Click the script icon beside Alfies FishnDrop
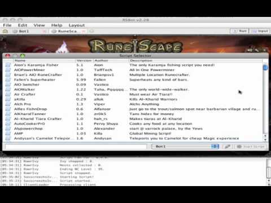Screen dimensions: 271x203 point(8,109)
